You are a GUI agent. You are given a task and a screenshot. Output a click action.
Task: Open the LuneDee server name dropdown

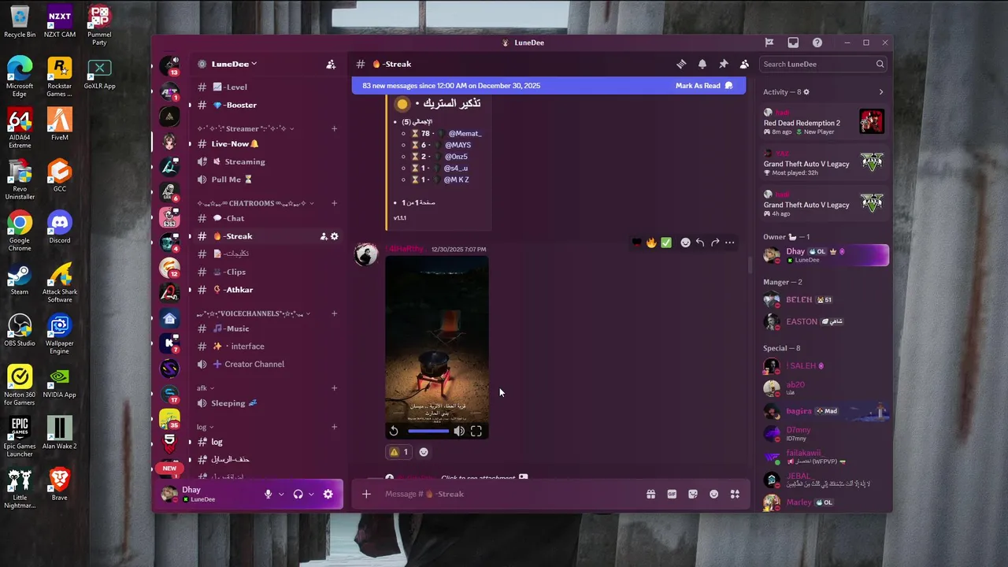234,64
